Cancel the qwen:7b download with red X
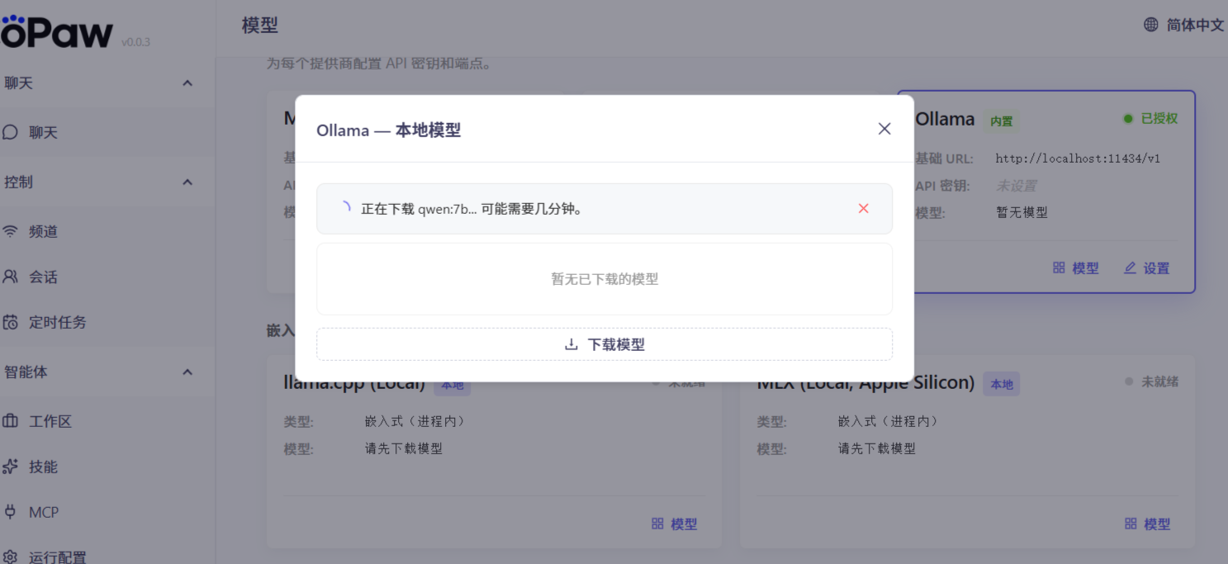The width and height of the screenshot is (1228, 564). click(x=863, y=209)
